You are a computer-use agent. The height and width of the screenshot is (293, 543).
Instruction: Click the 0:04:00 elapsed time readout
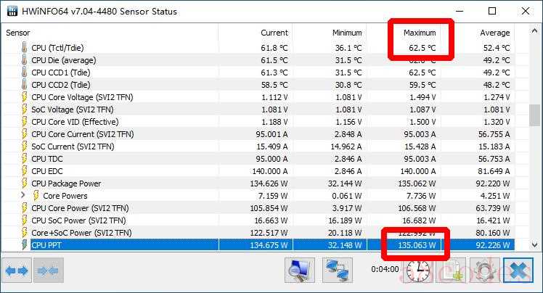(x=385, y=269)
